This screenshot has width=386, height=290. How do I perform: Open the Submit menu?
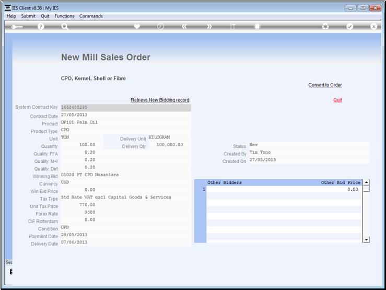(28, 16)
